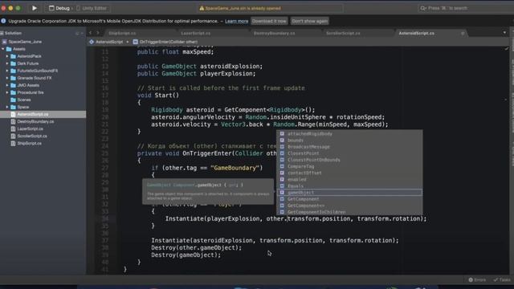The width and height of the screenshot is (514, 289).
Task: Pick CompareTag from autocomplete
Action: [349, 166]
